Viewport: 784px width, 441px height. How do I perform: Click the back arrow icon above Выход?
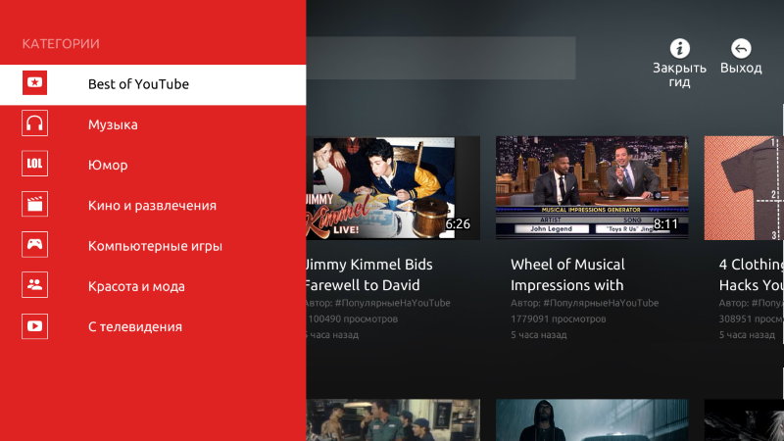(x=741, y=48)
